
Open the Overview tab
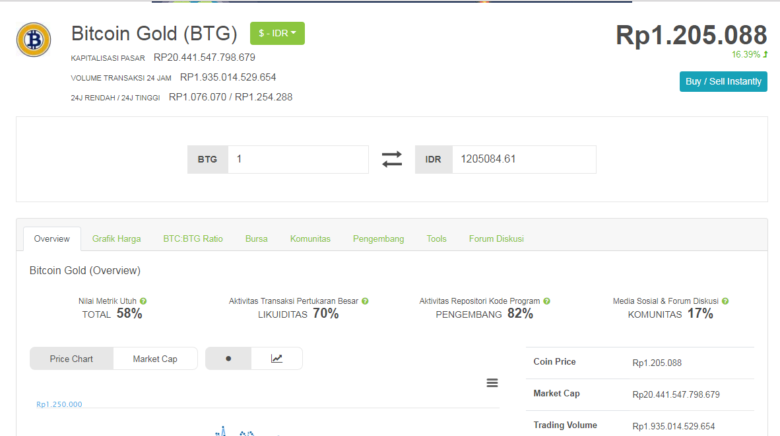click(x=51, y=239)
